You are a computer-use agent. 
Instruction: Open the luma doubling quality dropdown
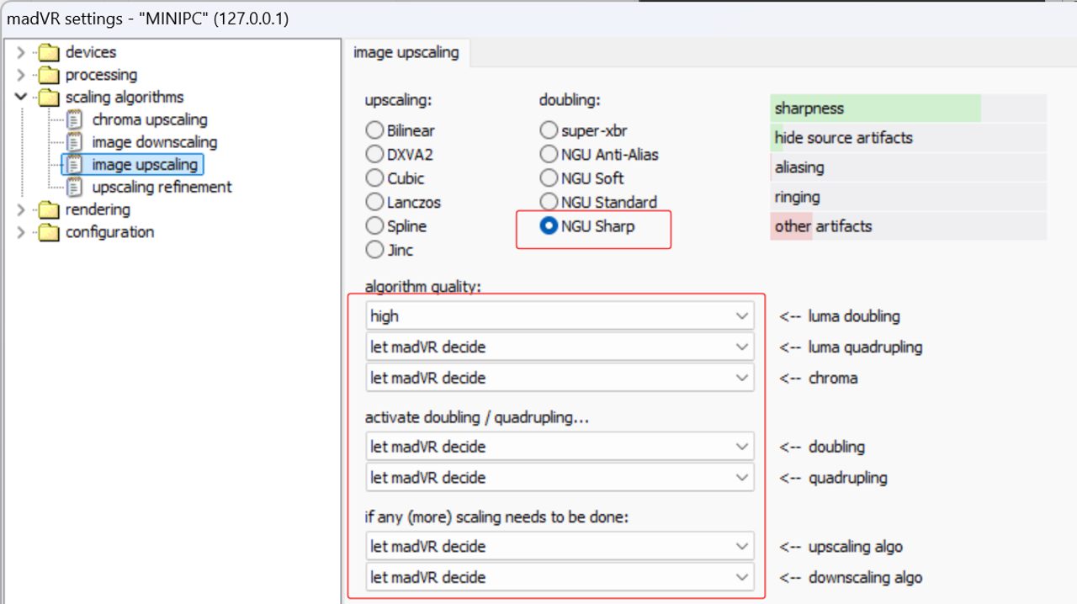[x=560, y=316]
